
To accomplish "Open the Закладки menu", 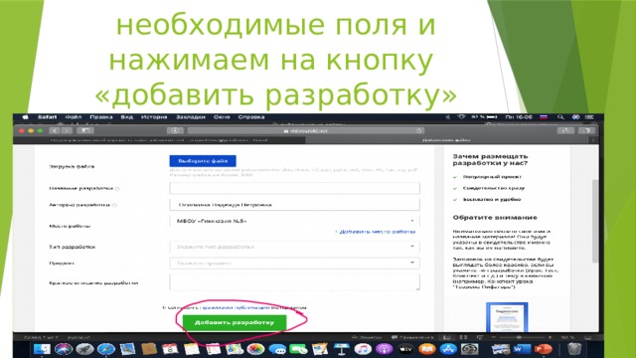I will (191, 117).
